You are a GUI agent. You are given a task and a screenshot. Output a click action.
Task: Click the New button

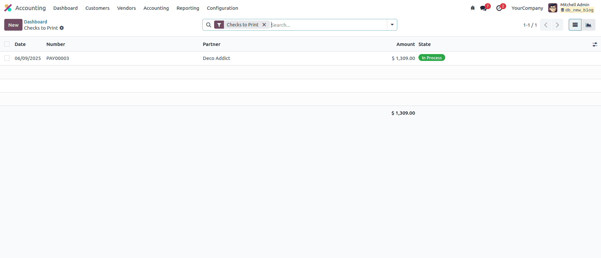[13, 25]
